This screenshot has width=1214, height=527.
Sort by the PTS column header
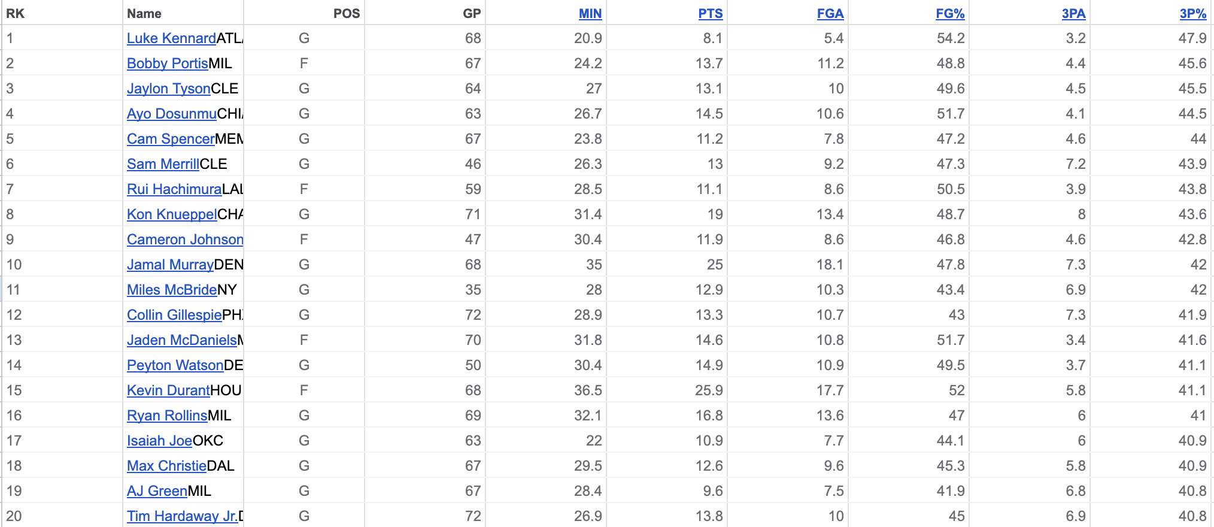(711, 13)
